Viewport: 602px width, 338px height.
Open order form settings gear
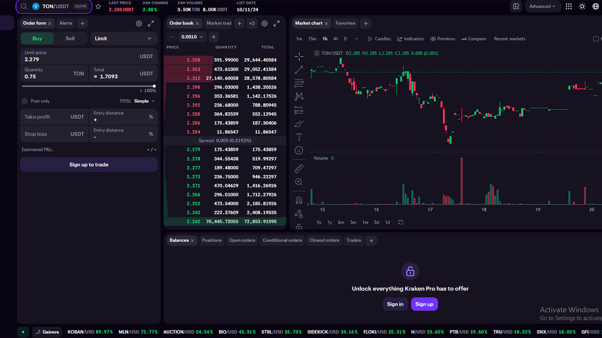139,24
